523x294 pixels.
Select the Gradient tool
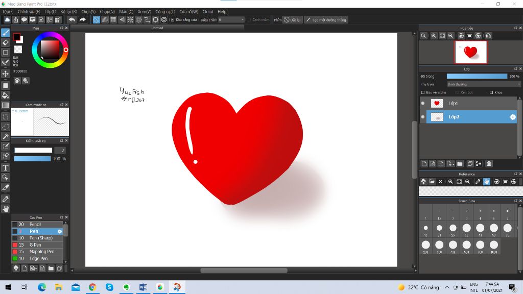(5, 105)
